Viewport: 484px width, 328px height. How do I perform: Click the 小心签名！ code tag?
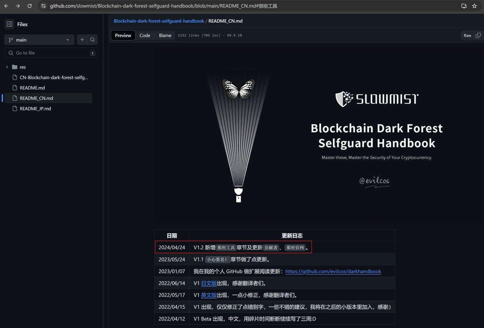coord(217,259)
